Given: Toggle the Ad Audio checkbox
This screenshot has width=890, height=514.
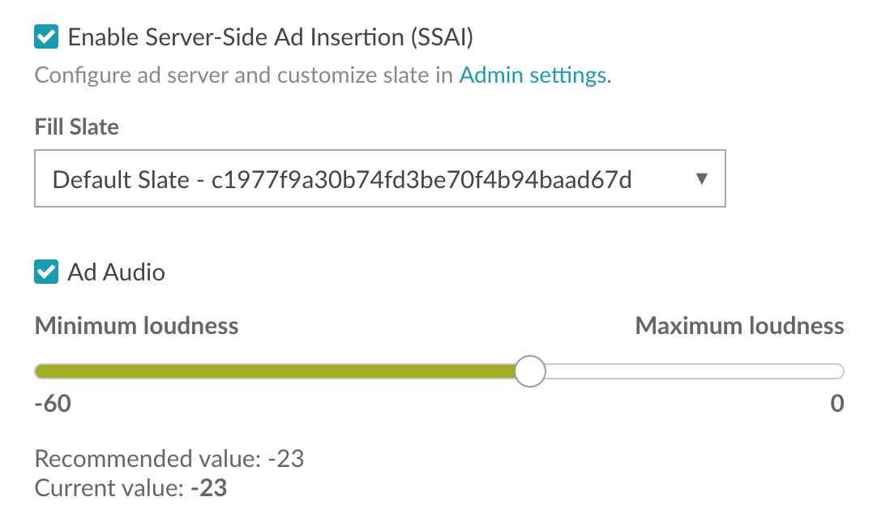Looking at the screenshot, I should [46, 272].
